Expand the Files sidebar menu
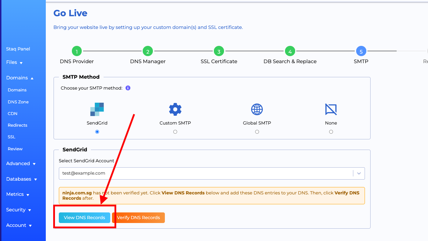Screen dimensions: 428x241 pos(14,62)
